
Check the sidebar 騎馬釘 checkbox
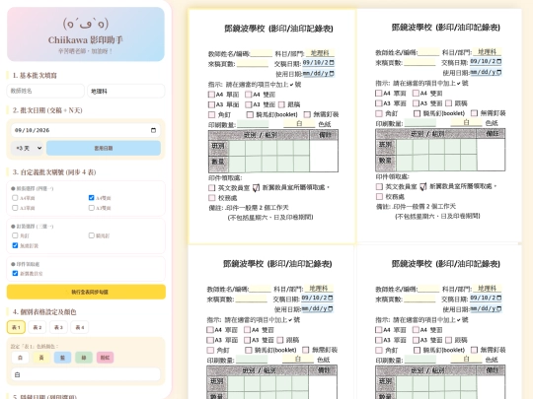pyautogui.click(x=91, y=235)
